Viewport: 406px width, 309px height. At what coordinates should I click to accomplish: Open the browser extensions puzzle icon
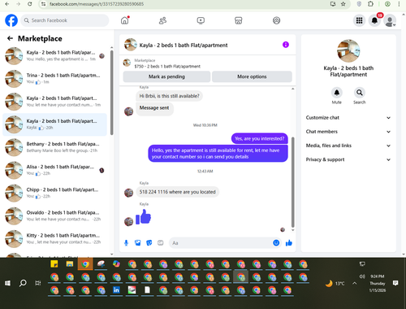click(x=370, y=4)
